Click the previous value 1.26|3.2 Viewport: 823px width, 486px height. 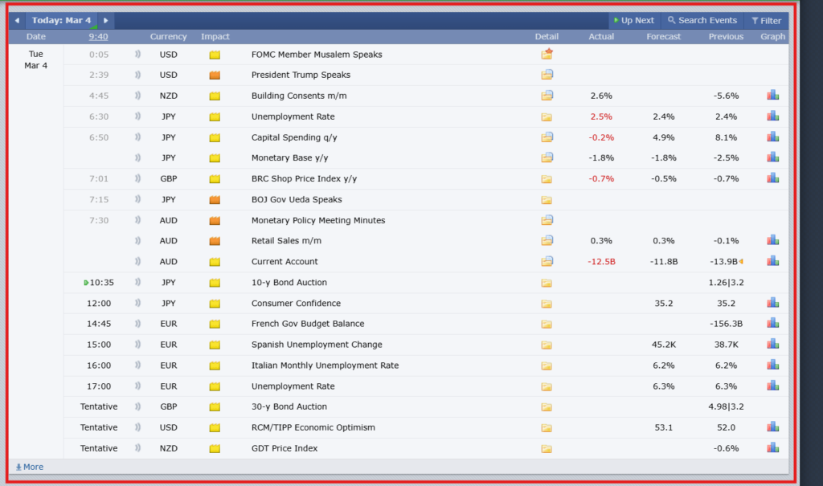(726, 283)
